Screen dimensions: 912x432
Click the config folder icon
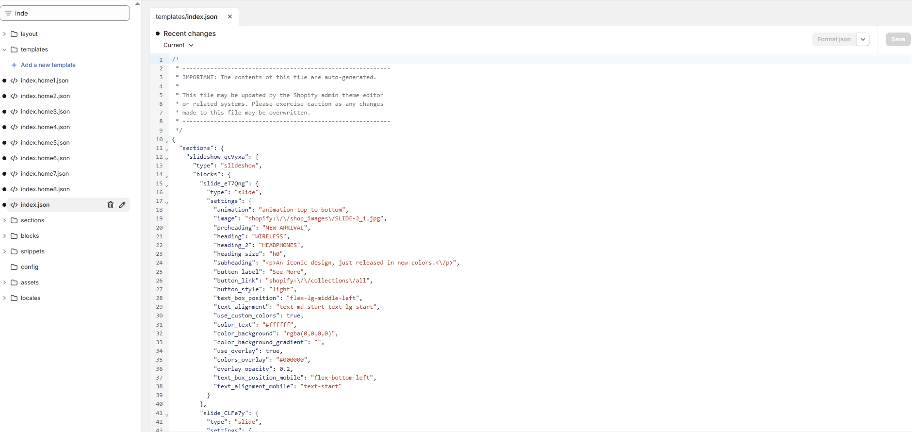pyautogui.click(x=14, y=267)
